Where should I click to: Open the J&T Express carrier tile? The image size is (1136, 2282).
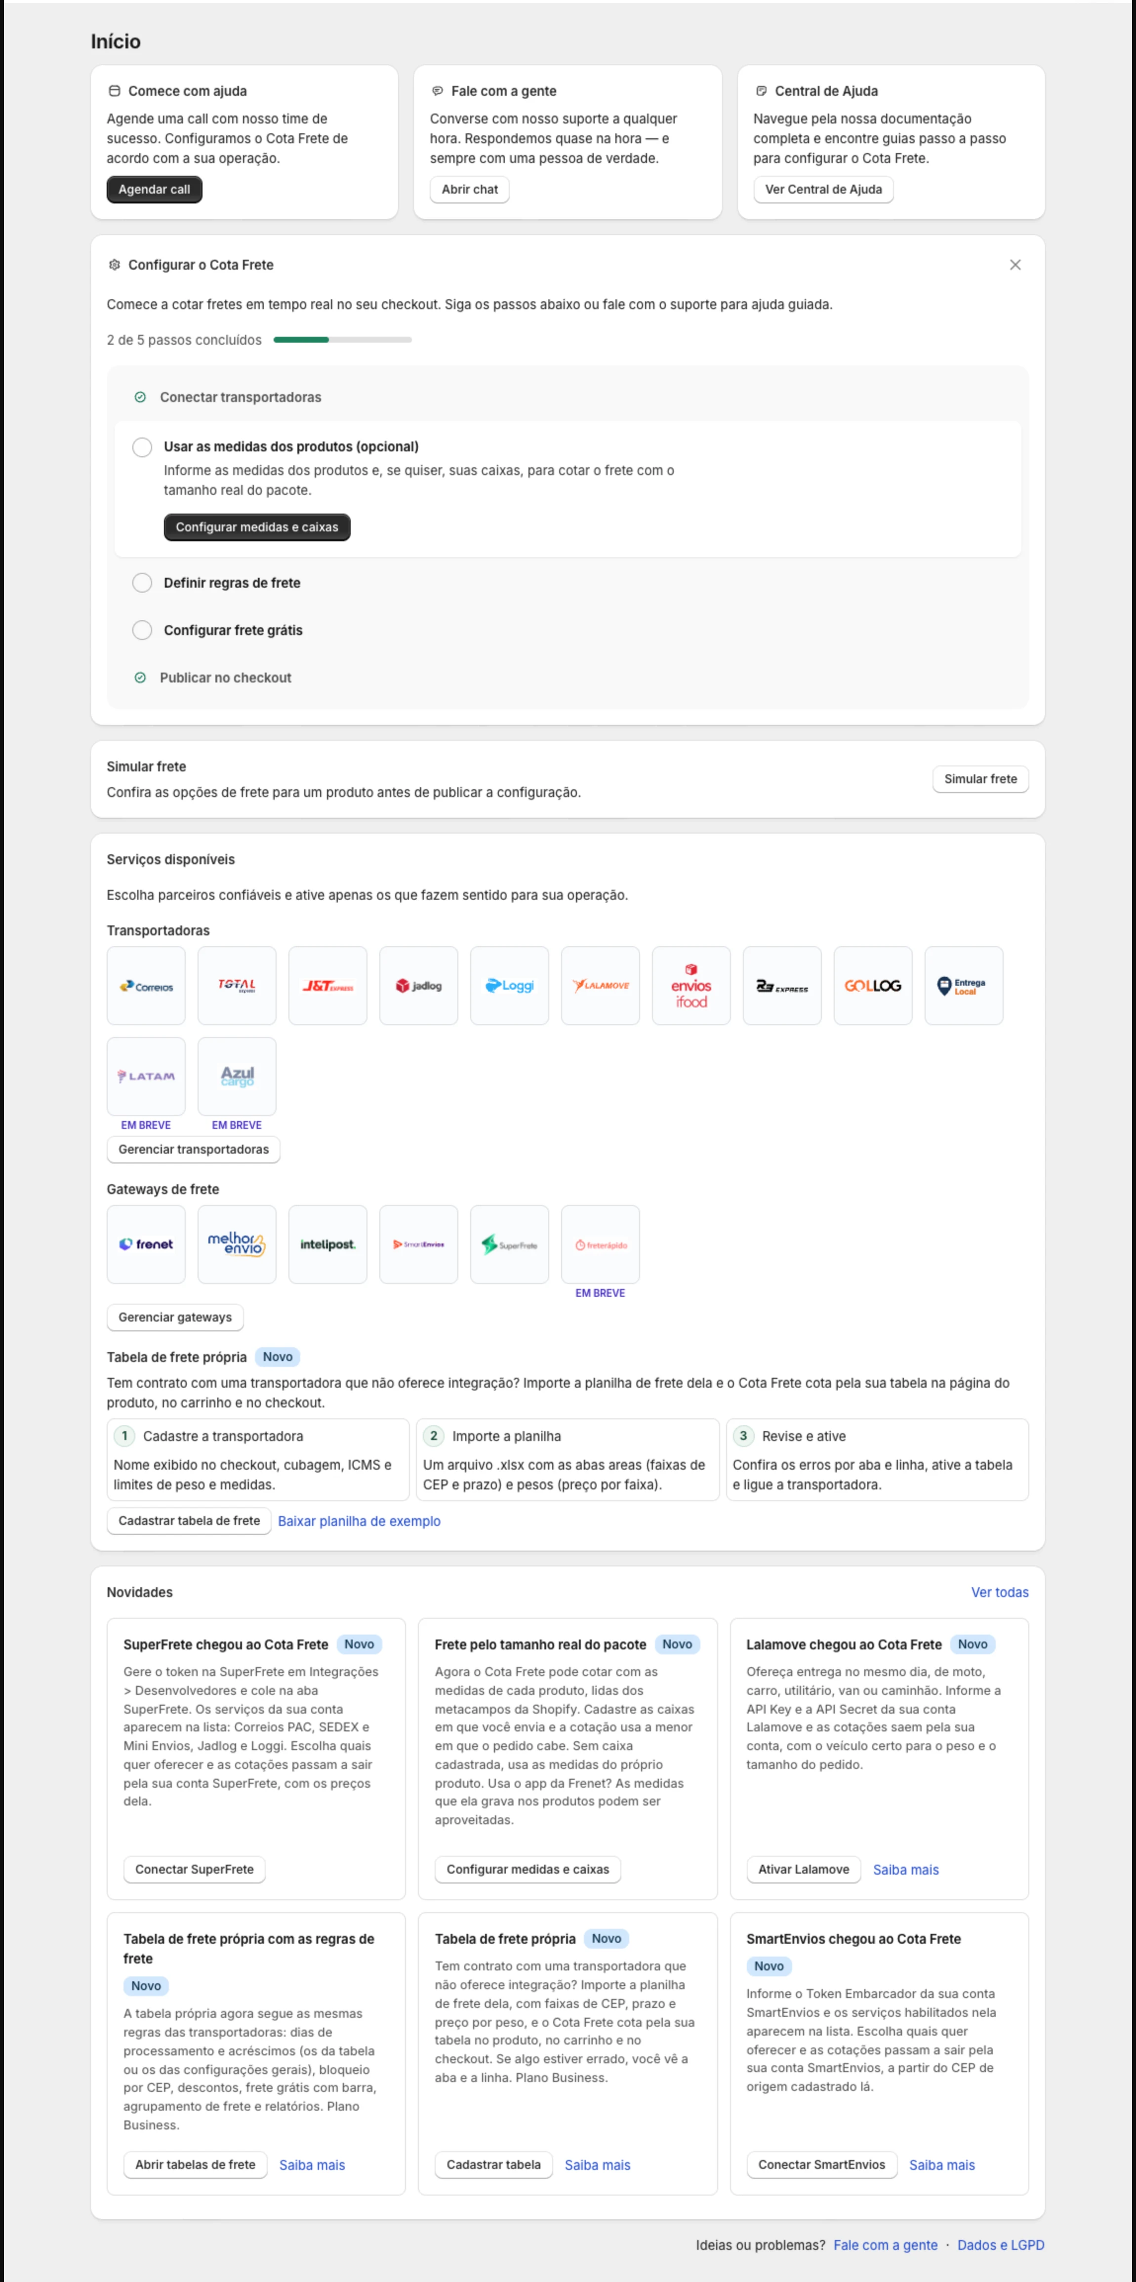(x=328, y=985)
